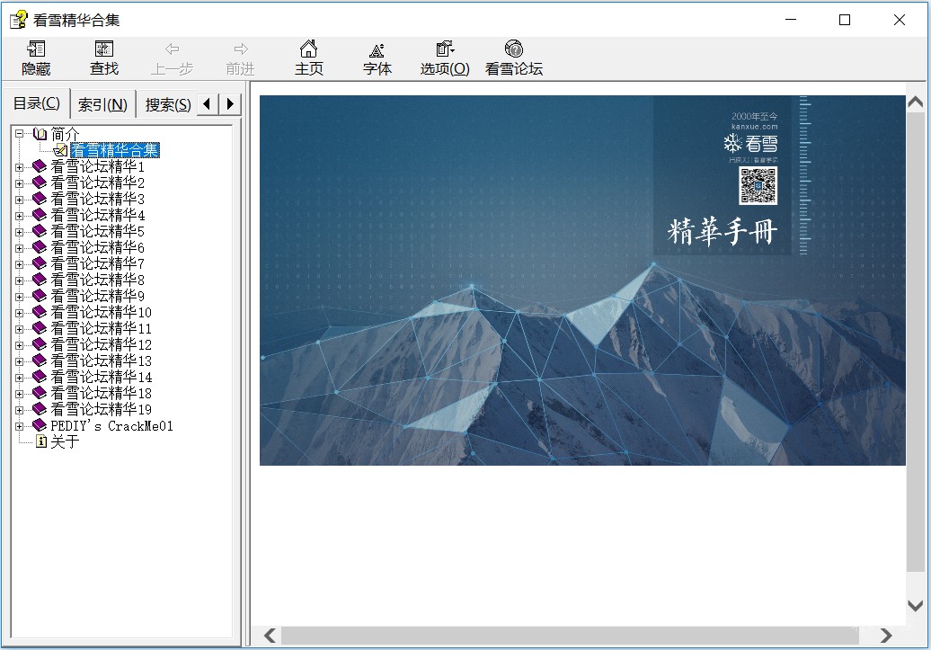
Task: Click the content pane scroll up arrow
Action: click(x=916, y=102)
